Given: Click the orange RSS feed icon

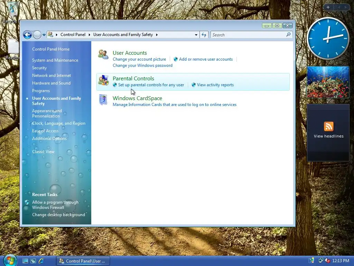Looking at the screenshot, I should coord(328,126).
